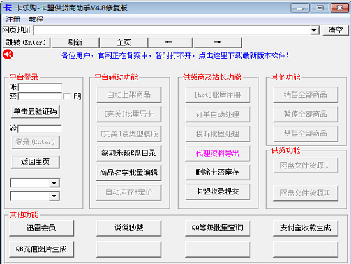Click the 主页 button
The width and height of the screenshot is (351, 264).
(x=124, y=42)
